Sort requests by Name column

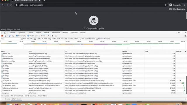coord(14,51)
